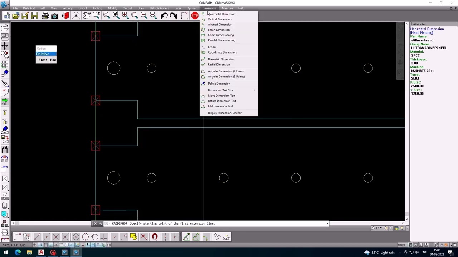This screenshot has width=458, height=257.
Task: Click the red magnet snap icon
Action: [155, 237]
